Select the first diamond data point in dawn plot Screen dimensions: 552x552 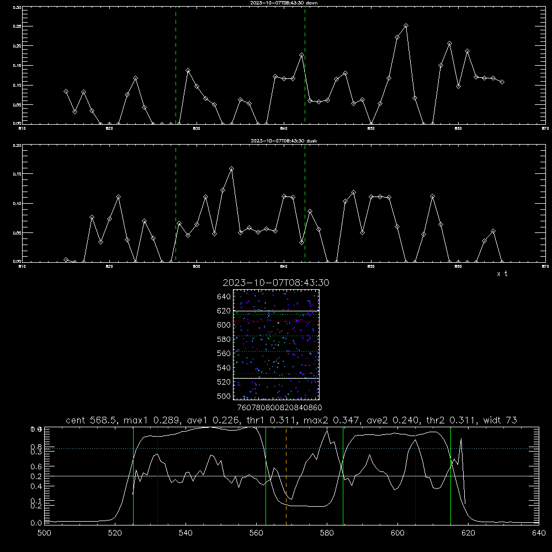click(66, 91)
